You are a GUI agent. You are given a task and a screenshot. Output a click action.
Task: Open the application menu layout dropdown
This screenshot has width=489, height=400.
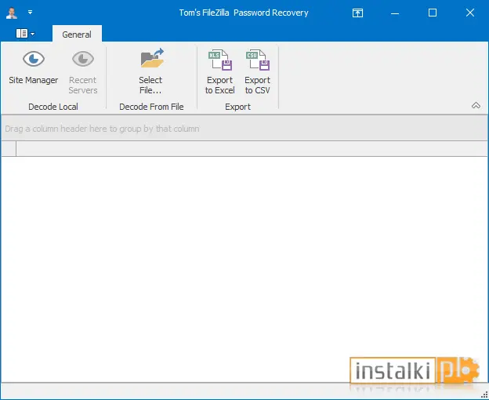coord(25,34)
